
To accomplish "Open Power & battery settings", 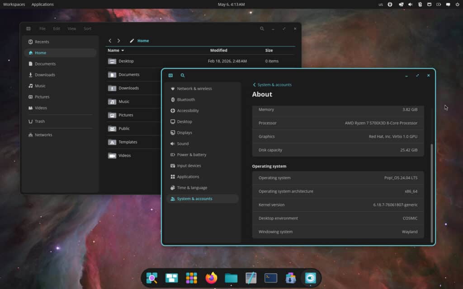I will [203, 154].
